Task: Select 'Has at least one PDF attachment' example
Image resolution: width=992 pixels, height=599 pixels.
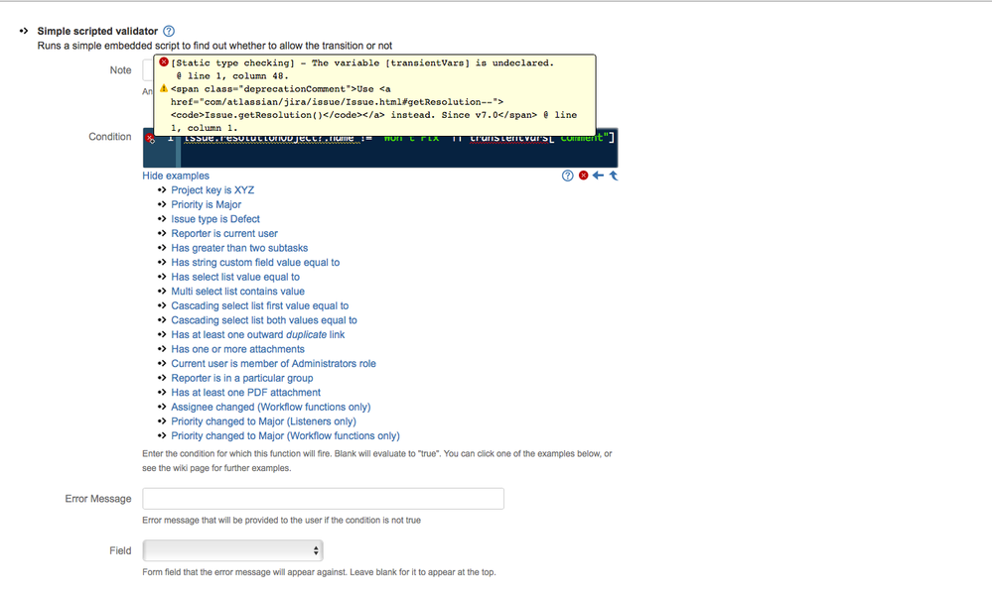Action: coord(245,393)
